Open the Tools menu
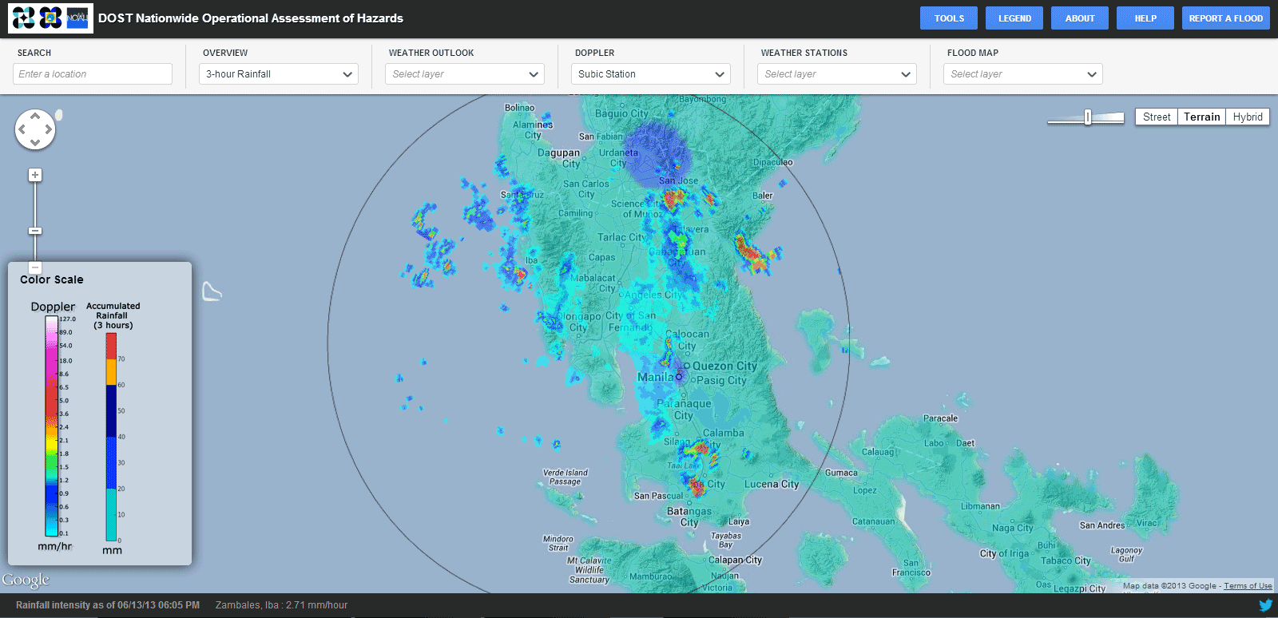 point(949,18)
